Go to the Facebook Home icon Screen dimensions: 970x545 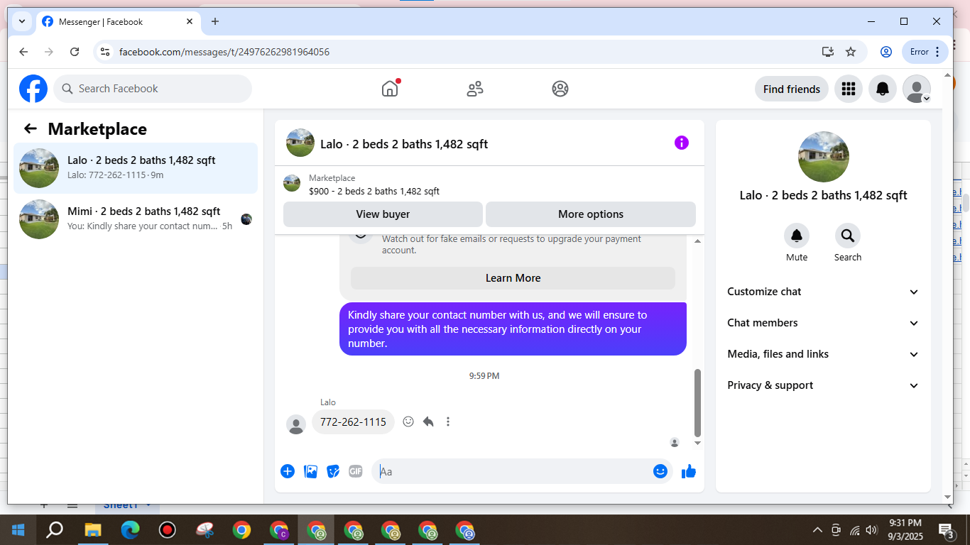390,89
